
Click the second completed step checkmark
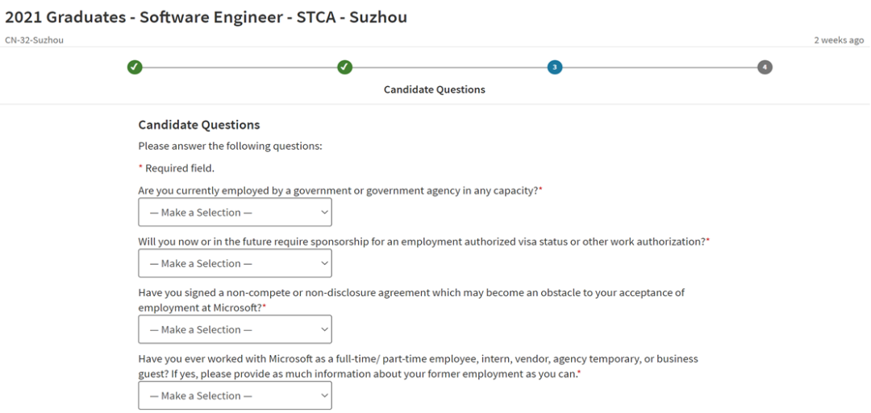[x=344, y=67]
